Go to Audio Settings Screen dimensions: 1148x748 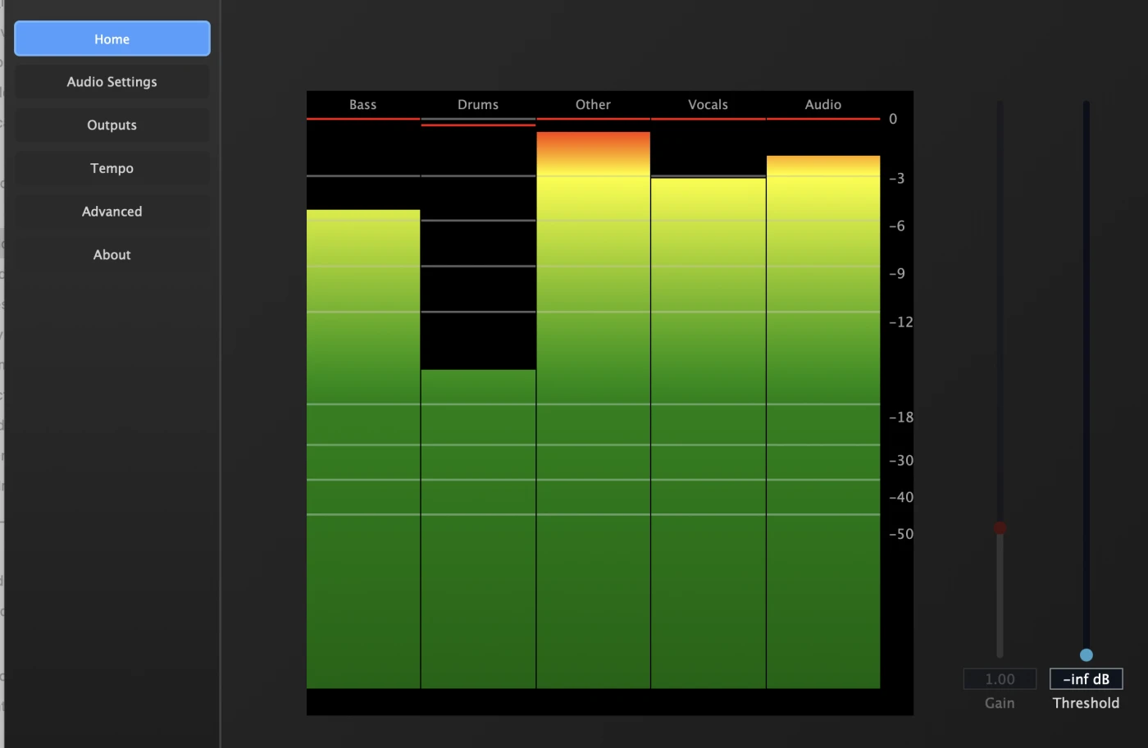pos(112,82)
